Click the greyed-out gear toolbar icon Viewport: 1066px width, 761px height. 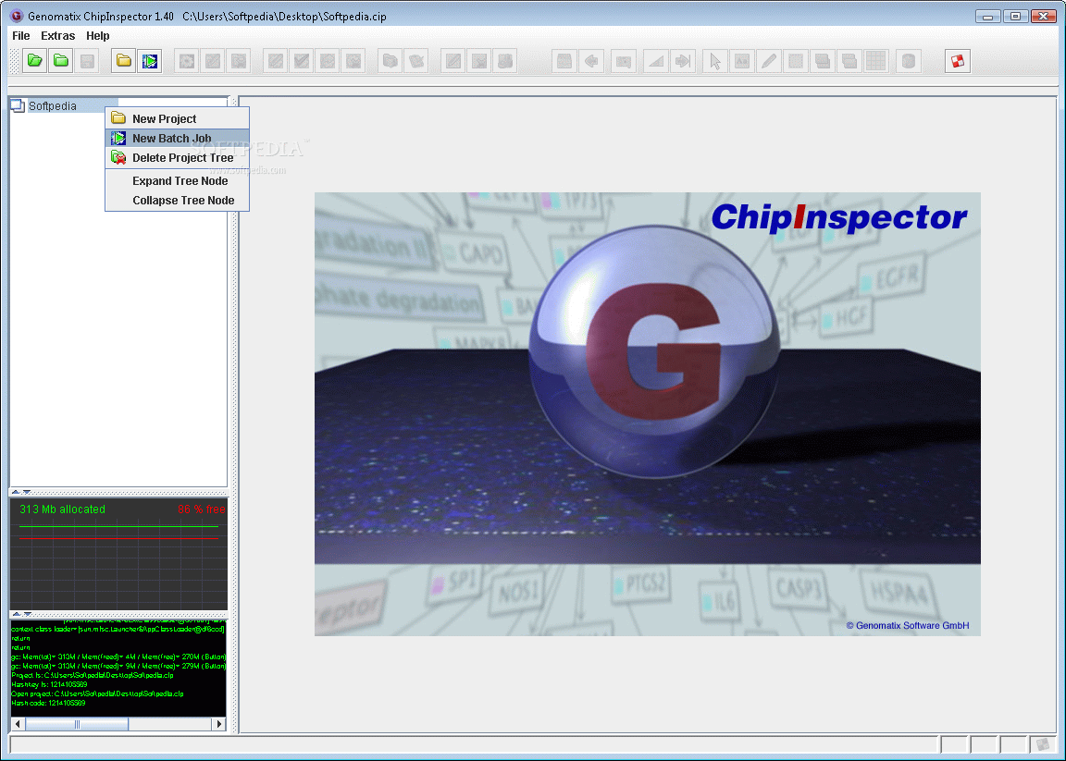[186, 61]
